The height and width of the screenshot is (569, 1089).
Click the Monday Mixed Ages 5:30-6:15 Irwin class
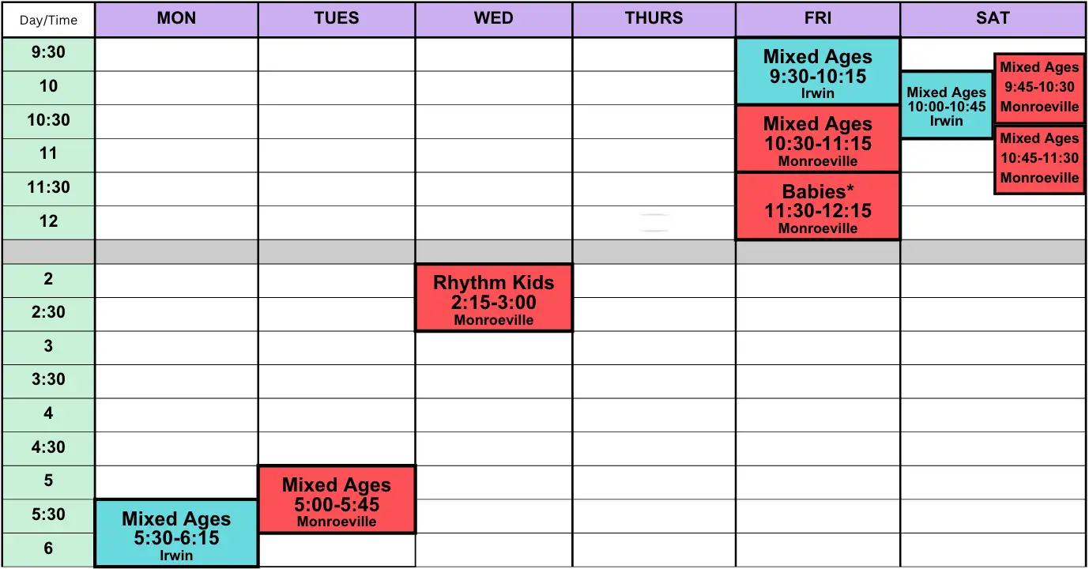[176, 533]
